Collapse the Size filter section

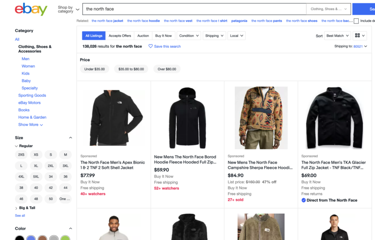71,138
